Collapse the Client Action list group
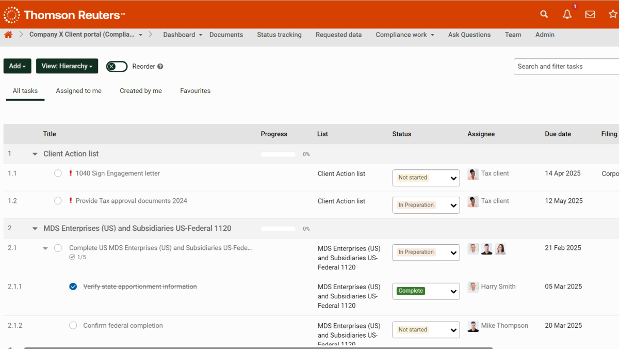 pyautogui.click(x=35, y=154)
